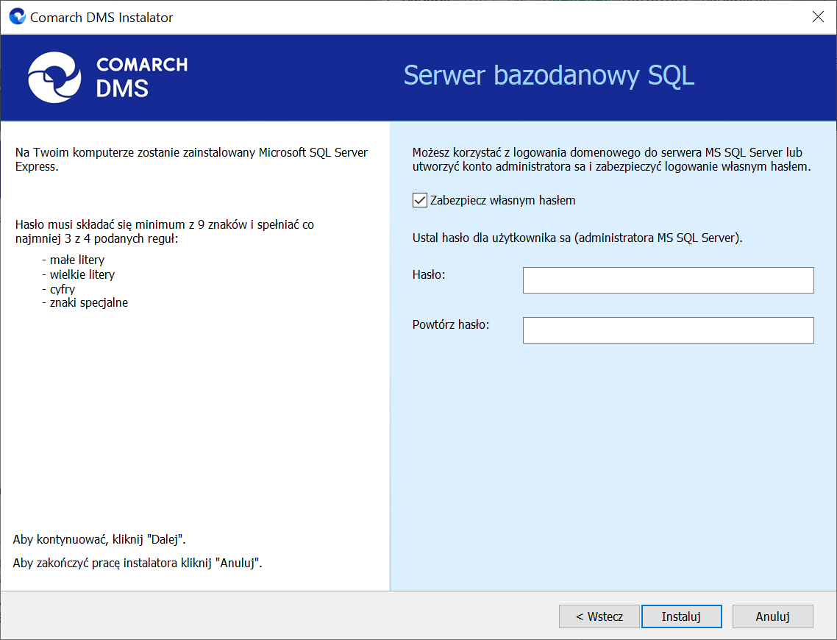Viewport: 837px width, 640px height.
Task: Cancel installation with the Anuluj button
Action: pyautogui.click(x=772, y=616)
